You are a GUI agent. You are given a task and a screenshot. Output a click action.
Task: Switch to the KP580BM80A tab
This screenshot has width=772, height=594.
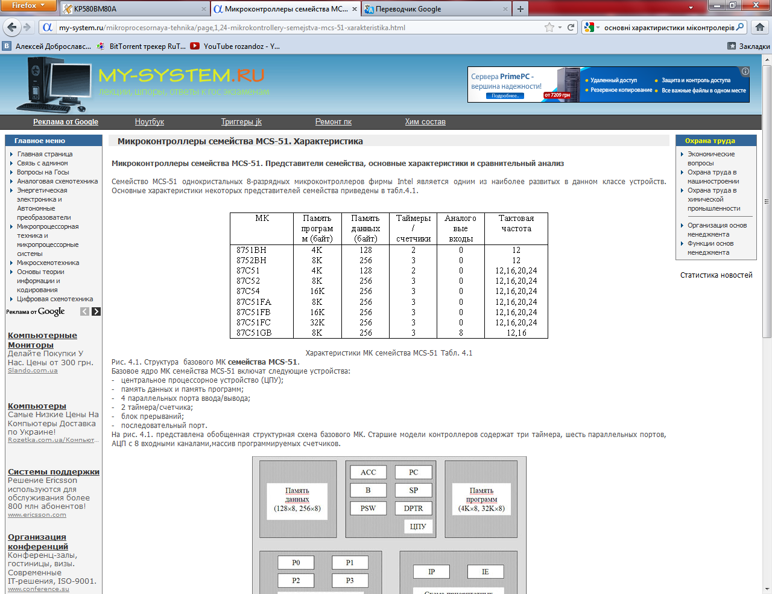click(133, 9)
